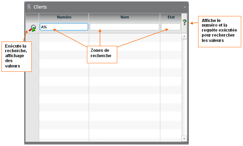243x146 pixels.
Task: Click the Numéro search field containing A%
Action: (x=64, y=27)
